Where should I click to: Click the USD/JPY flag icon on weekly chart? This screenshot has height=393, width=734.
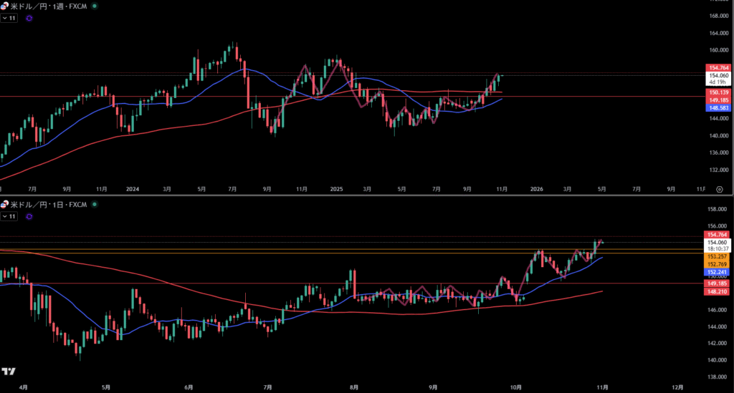pos(4,5)
